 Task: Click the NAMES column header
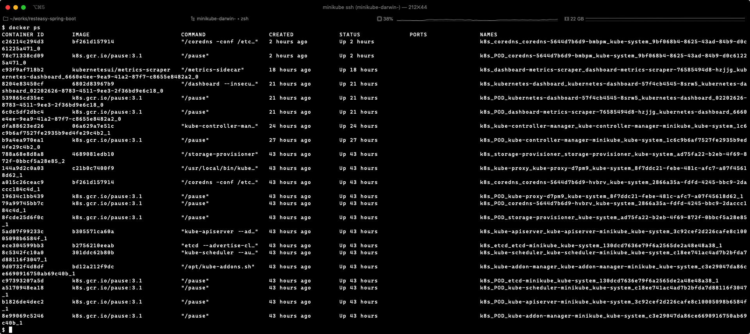[x=489, y=35]
